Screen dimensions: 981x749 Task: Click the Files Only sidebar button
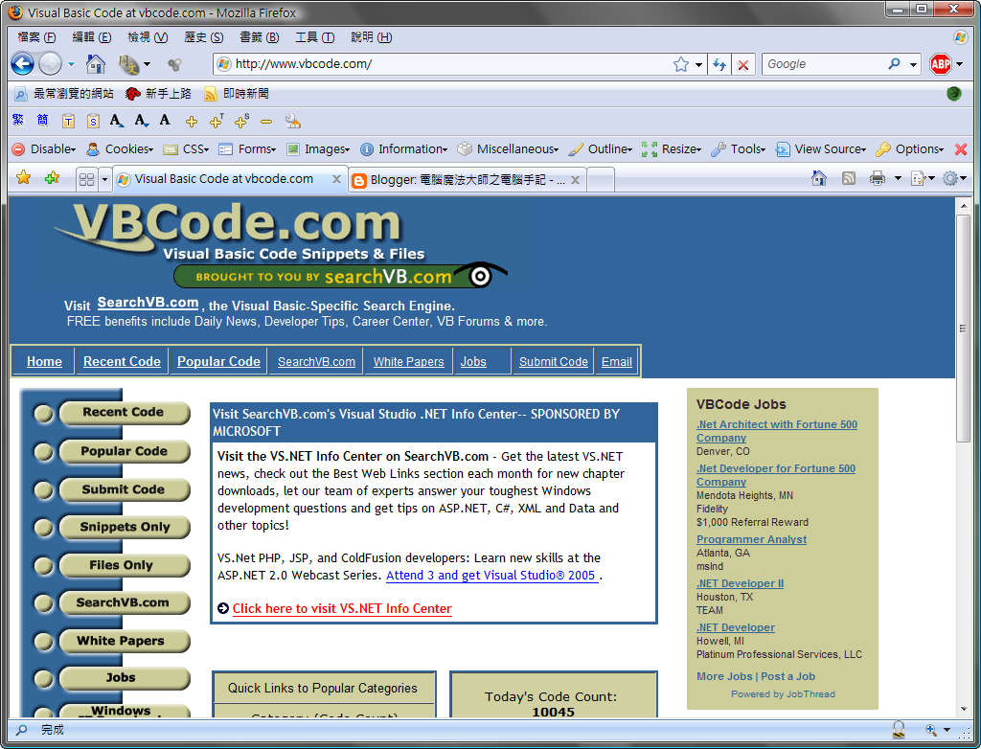pyautogui.click(x=125, y=565)
